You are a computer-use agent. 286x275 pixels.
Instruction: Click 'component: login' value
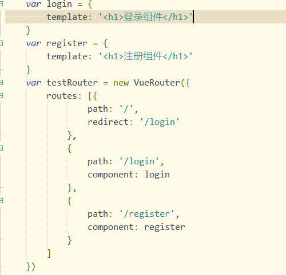157,175
